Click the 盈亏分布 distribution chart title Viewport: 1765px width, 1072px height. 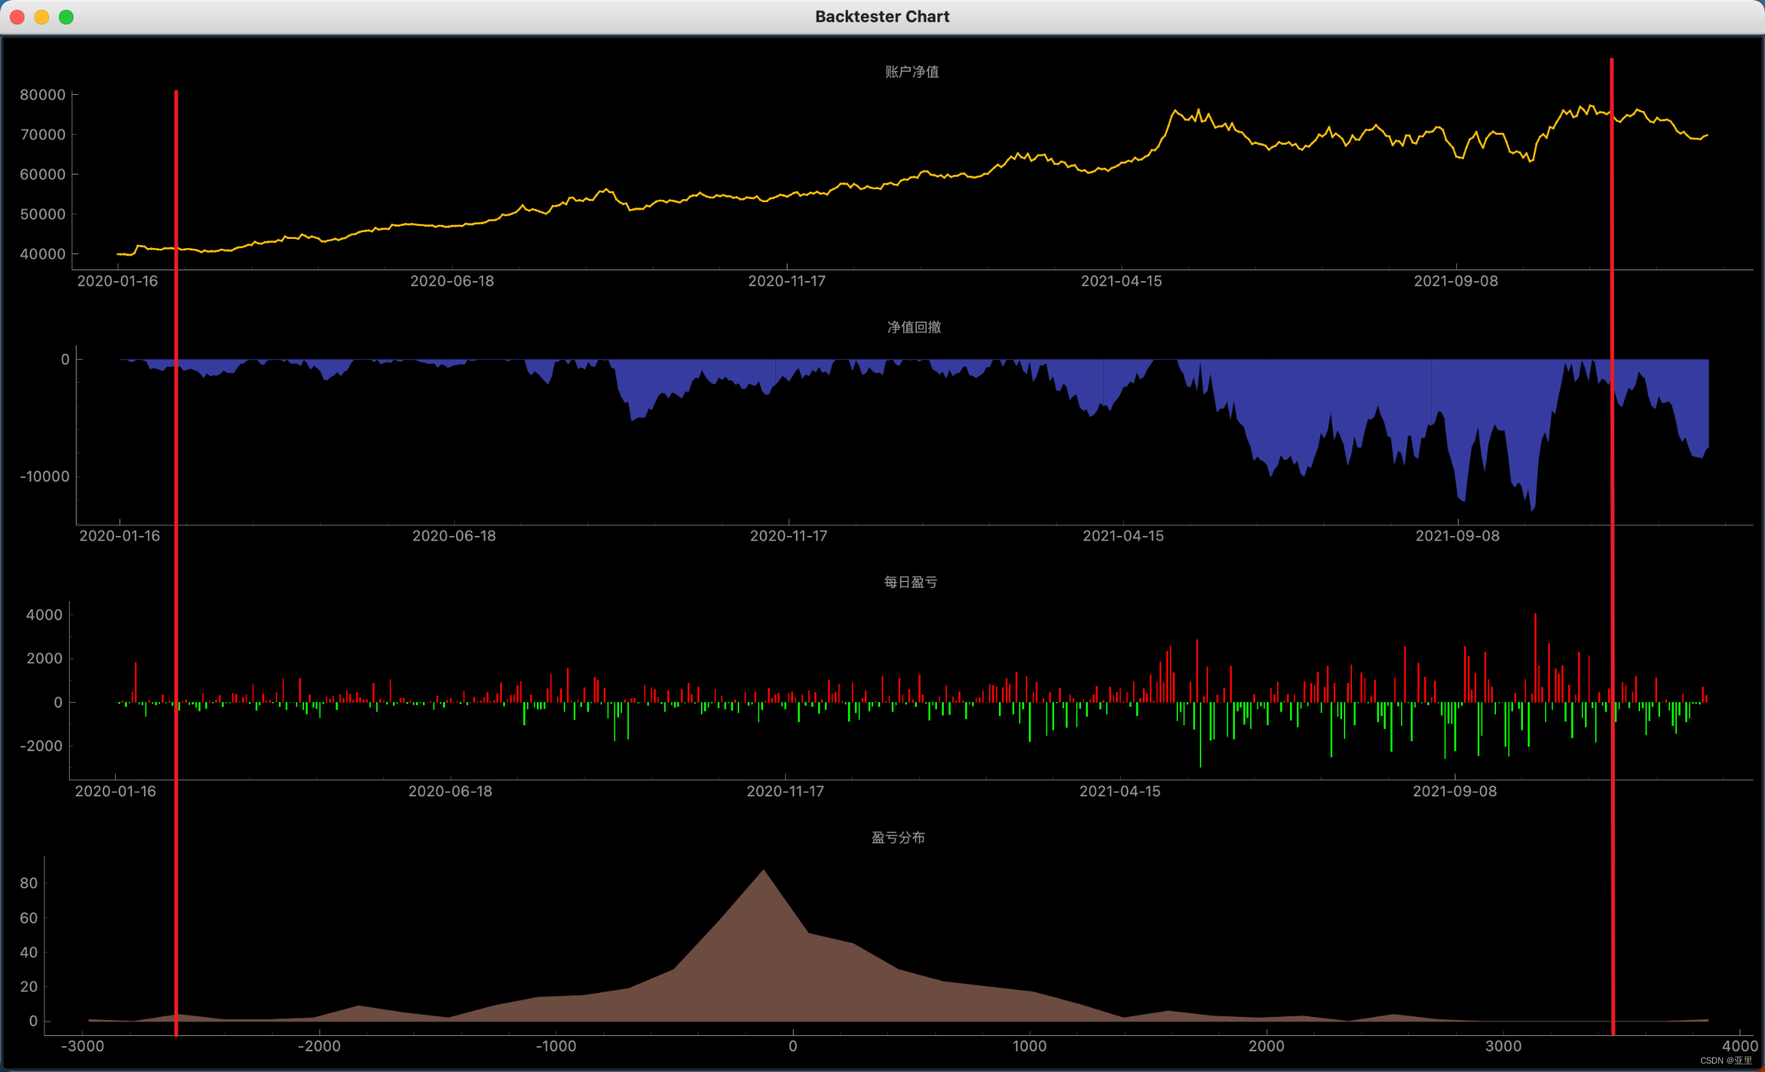tap(898, 838)
